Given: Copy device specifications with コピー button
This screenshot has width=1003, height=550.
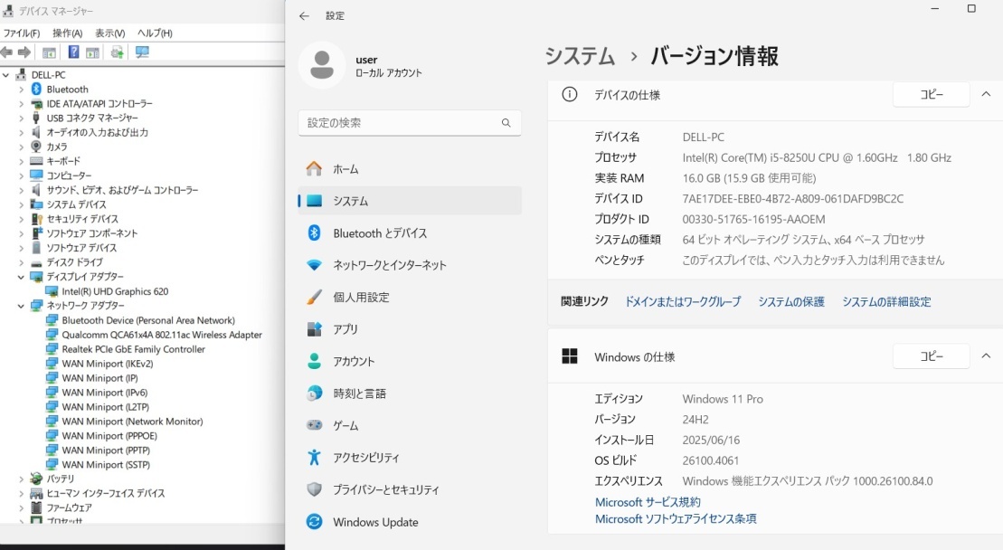Looking at the screenshot, I should click(x=932, y=95).
